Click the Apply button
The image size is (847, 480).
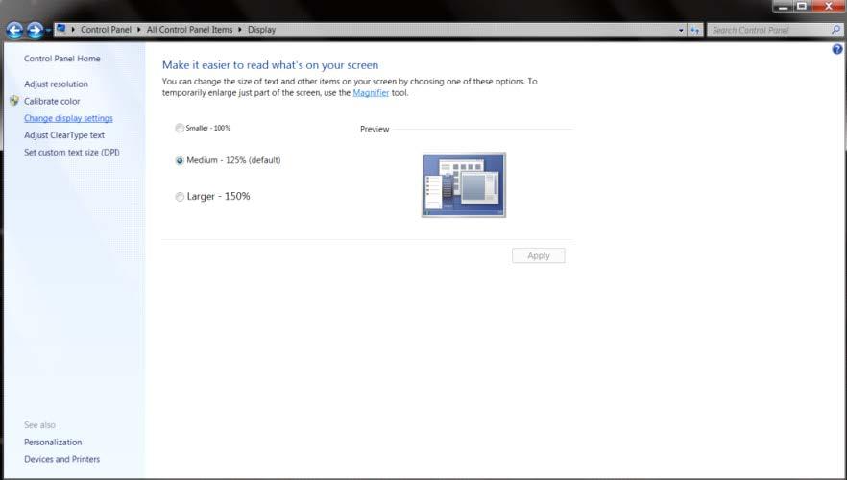click(x=539, y=255)
